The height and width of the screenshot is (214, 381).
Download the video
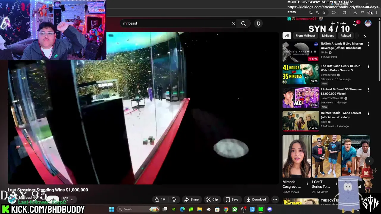point(256,199)
